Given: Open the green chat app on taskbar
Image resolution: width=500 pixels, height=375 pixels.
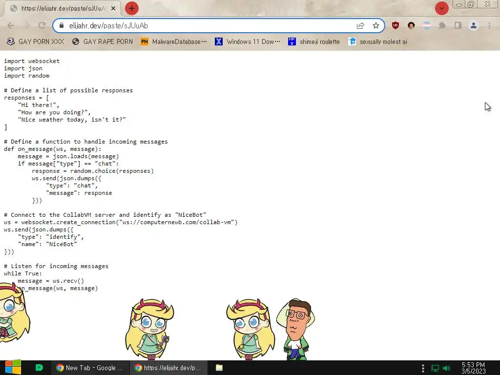Looking at the screenshot, I should [x=39, y=368].
